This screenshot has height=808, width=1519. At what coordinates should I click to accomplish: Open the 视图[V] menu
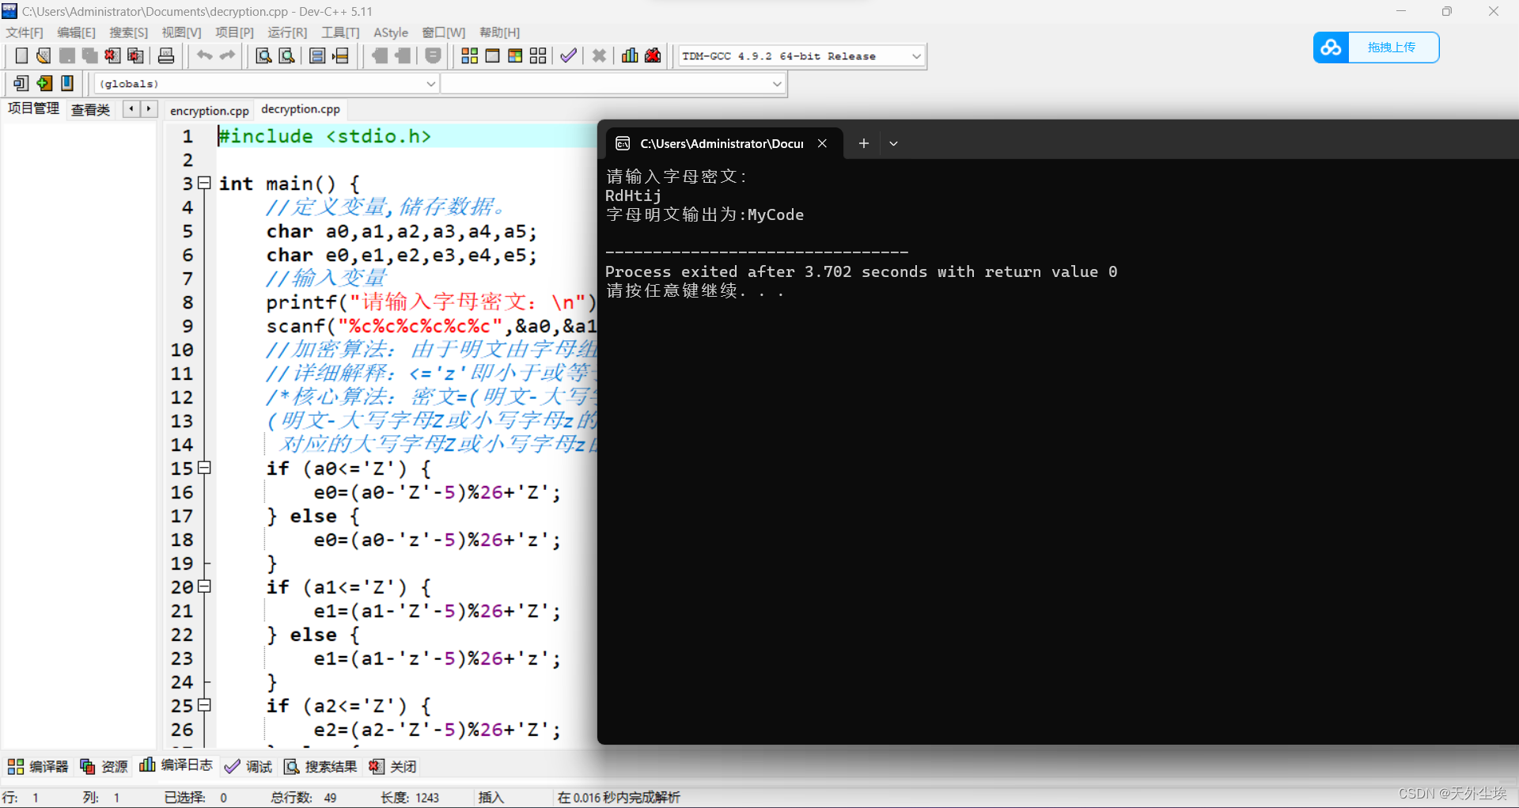coord(181,32)
